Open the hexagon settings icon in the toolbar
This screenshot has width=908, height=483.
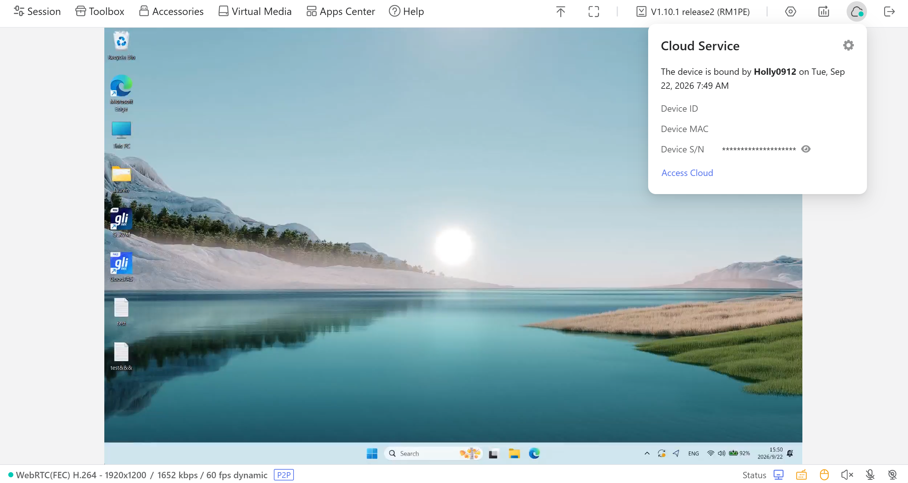coord(790,12)
